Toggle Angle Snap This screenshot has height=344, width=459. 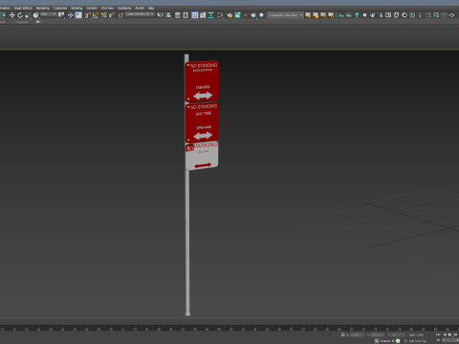tap(96, 15)
